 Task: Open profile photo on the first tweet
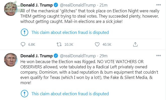click(11, 9)
